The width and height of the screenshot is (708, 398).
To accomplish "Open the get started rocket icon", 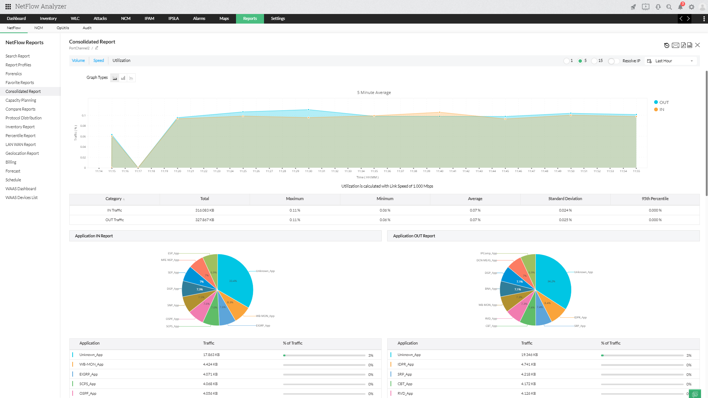I will [x=633, y=7].
